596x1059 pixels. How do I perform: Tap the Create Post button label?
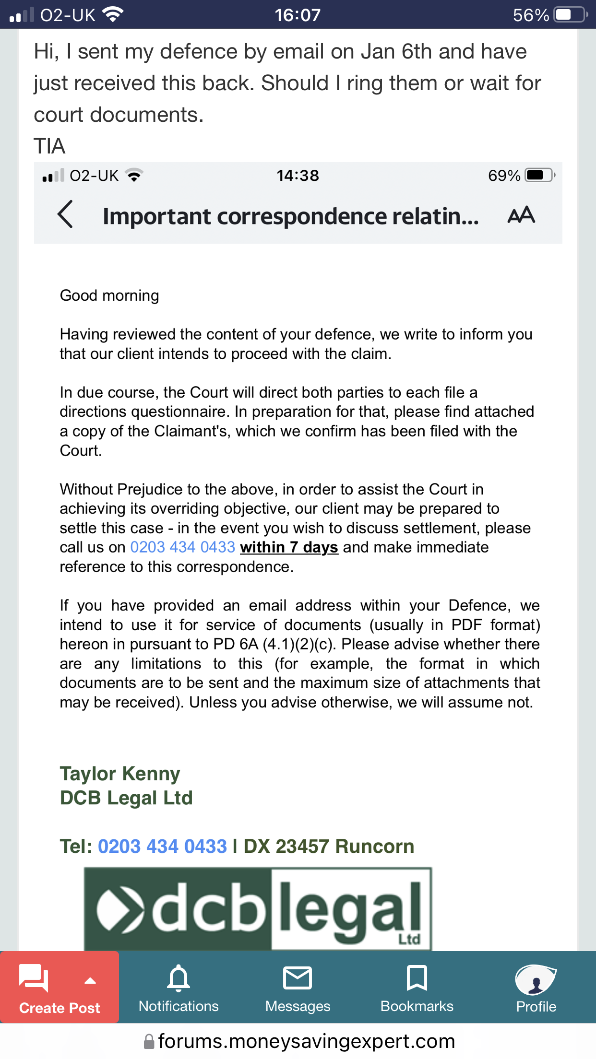point(60,1008)
